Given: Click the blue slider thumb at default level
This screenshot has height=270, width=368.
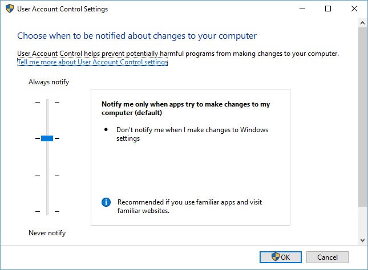Looking at the screenshot, I should click(x=47, y=138).
